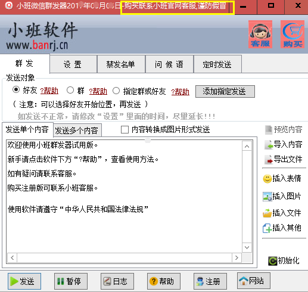Click the line 如有疑问请联系客服。
The width and height of the screenshot is (308, 292).
point(42,174)
